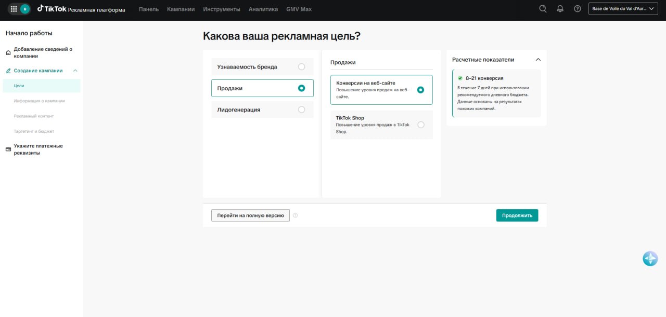Open the Base de Voile account dropdown
This screenshot has height=317, width=666.
[x=624, y=9]
